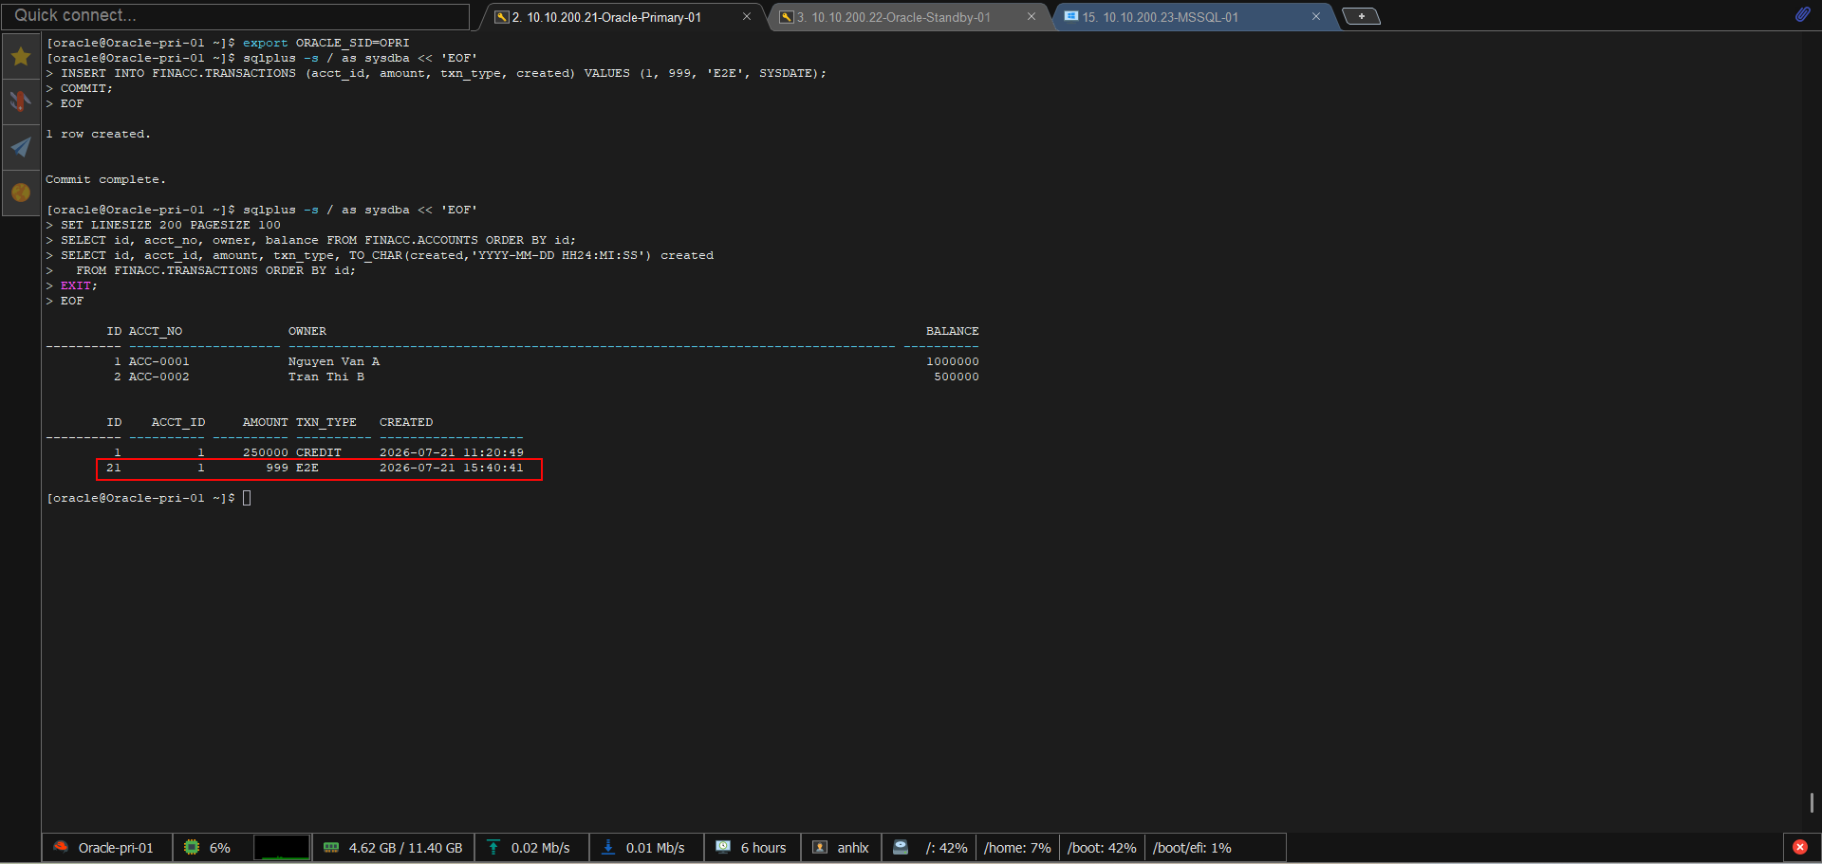Click the green CPU chip icon
Image resolution: width=1822 pixels, height=864 pixels.
click(x=192, y=847)
